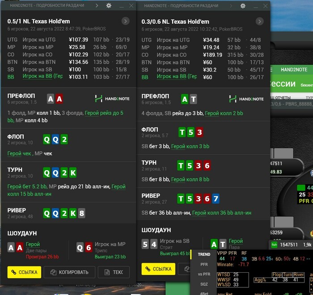
Task: Click round next arrow beside 0.3/0.6 NL Texas Hold'em
Action: click(259, 21)
